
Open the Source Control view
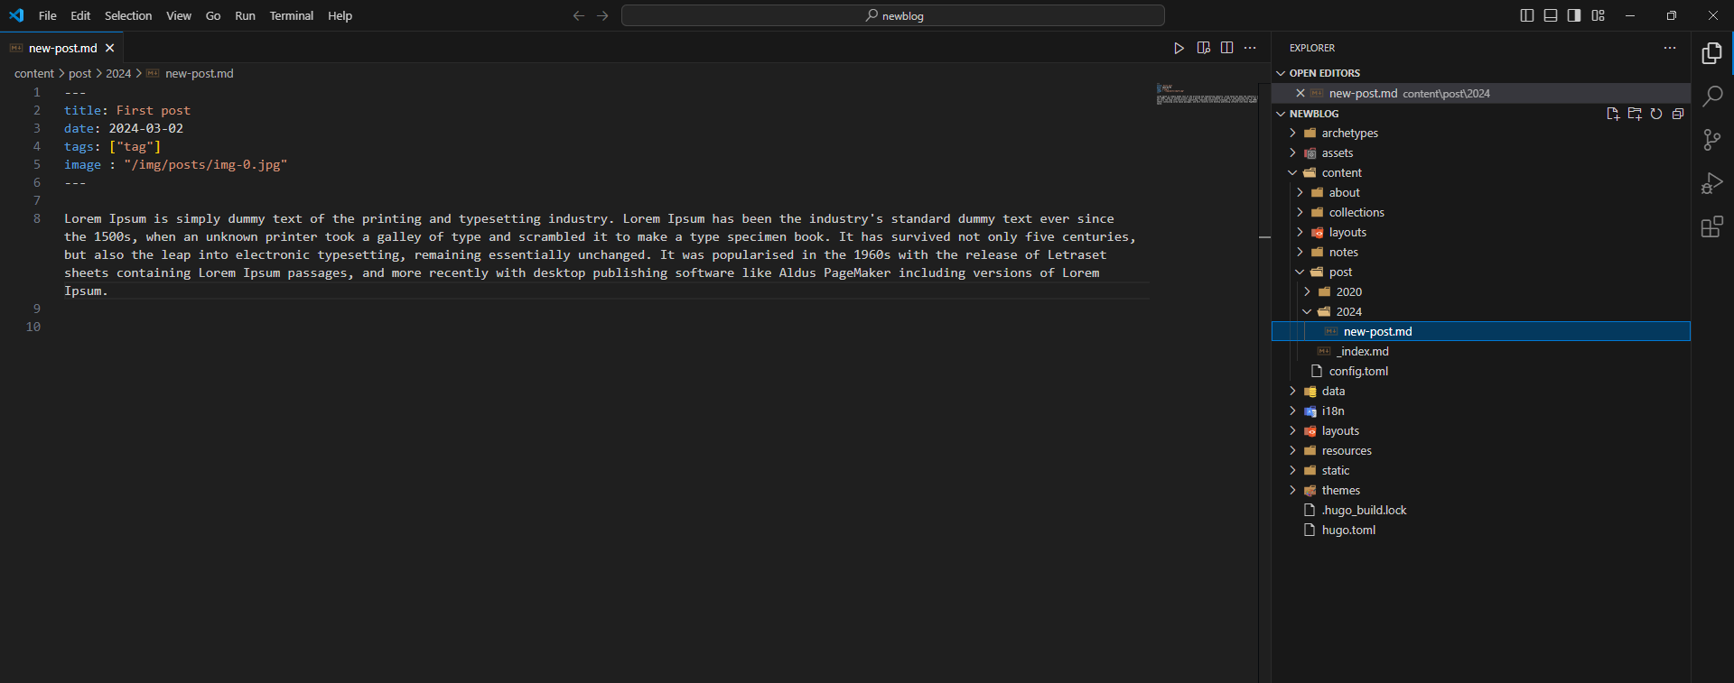[1711, 140]
